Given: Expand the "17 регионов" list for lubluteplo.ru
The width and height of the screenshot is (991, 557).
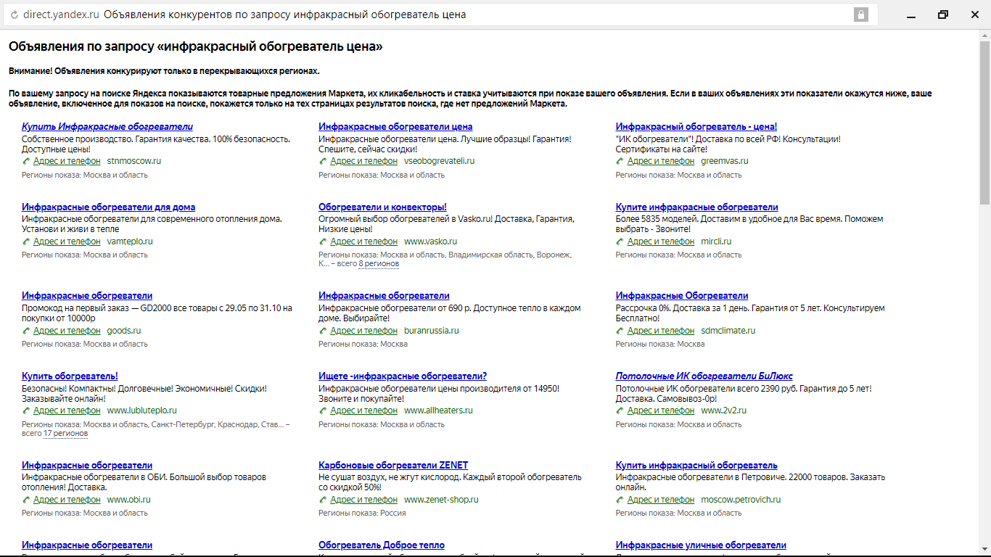Looking at the screenshot, I should tap(65, 434).
